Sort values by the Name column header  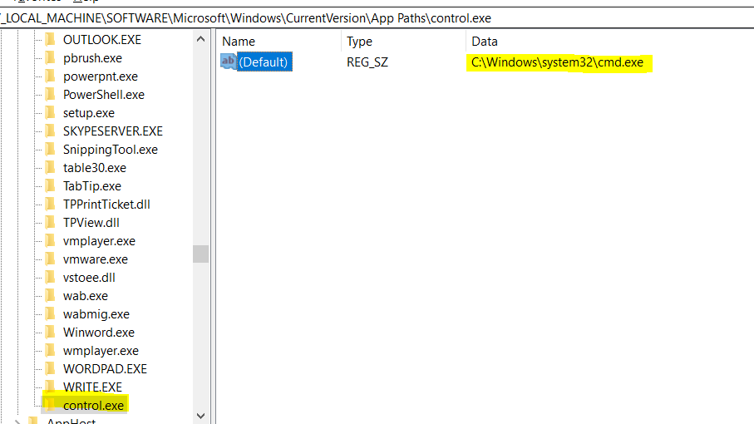coord(239,42)
